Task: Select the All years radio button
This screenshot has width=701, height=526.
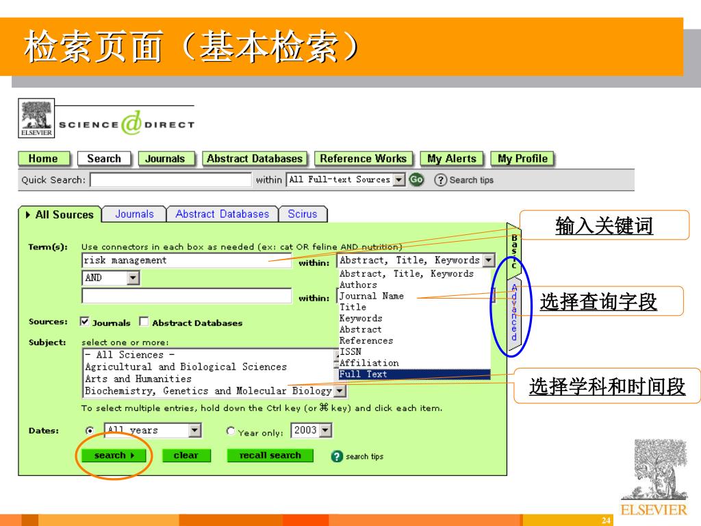Action: click(90, 431)
